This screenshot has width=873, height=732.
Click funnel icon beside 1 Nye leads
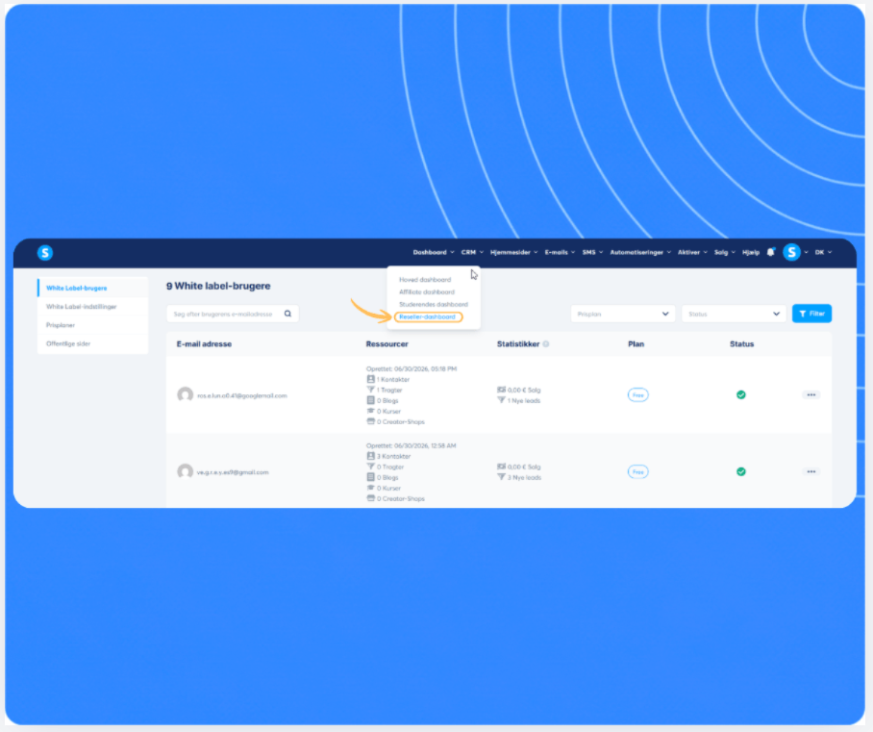coord(501,400)
